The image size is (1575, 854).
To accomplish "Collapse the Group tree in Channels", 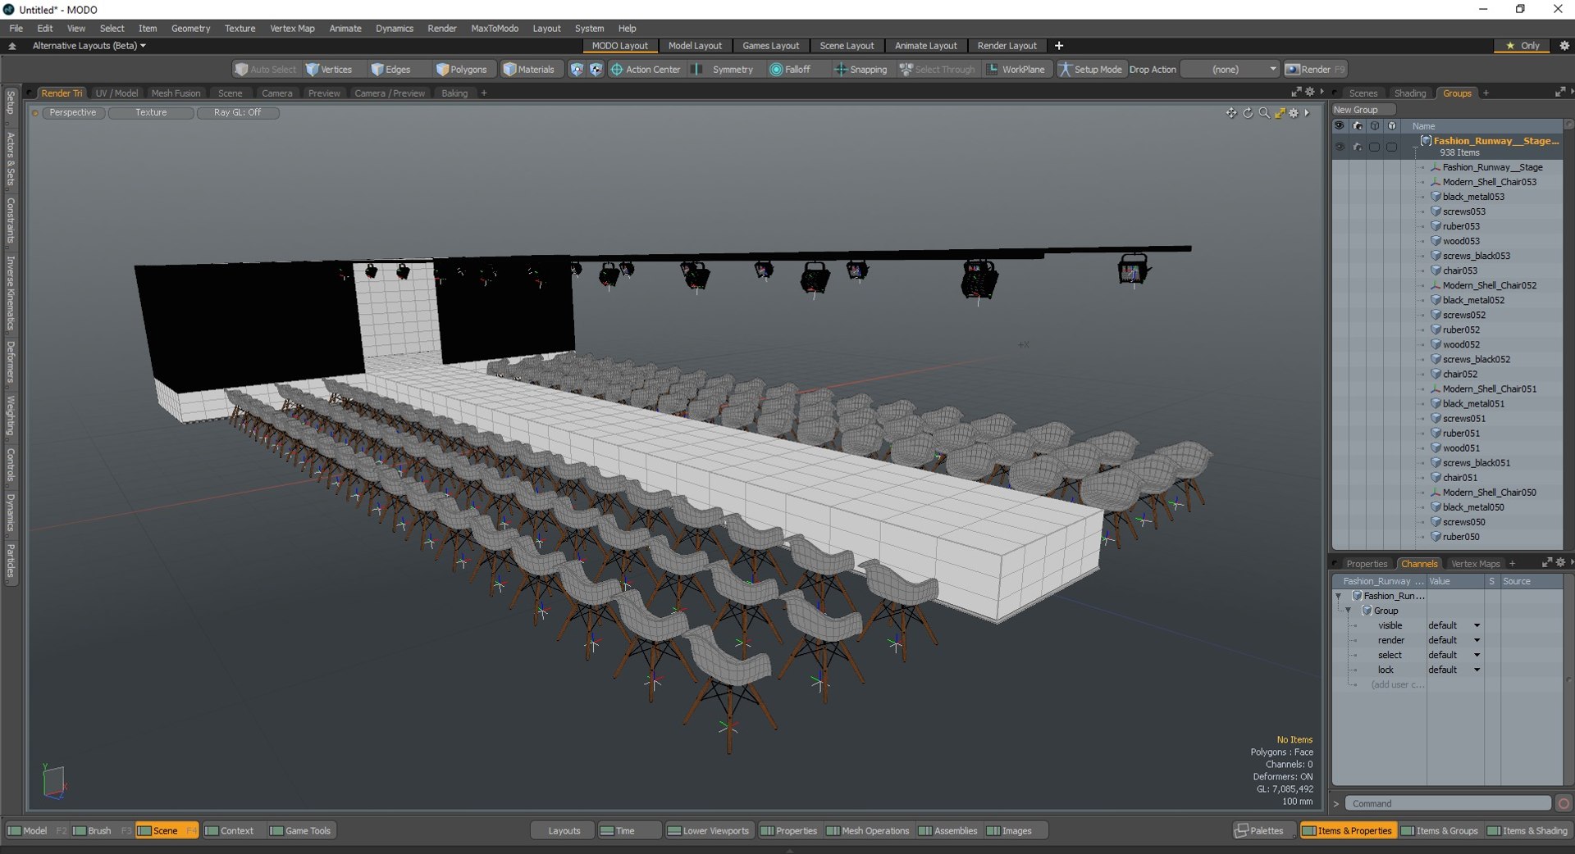I will pos(1349,611).
